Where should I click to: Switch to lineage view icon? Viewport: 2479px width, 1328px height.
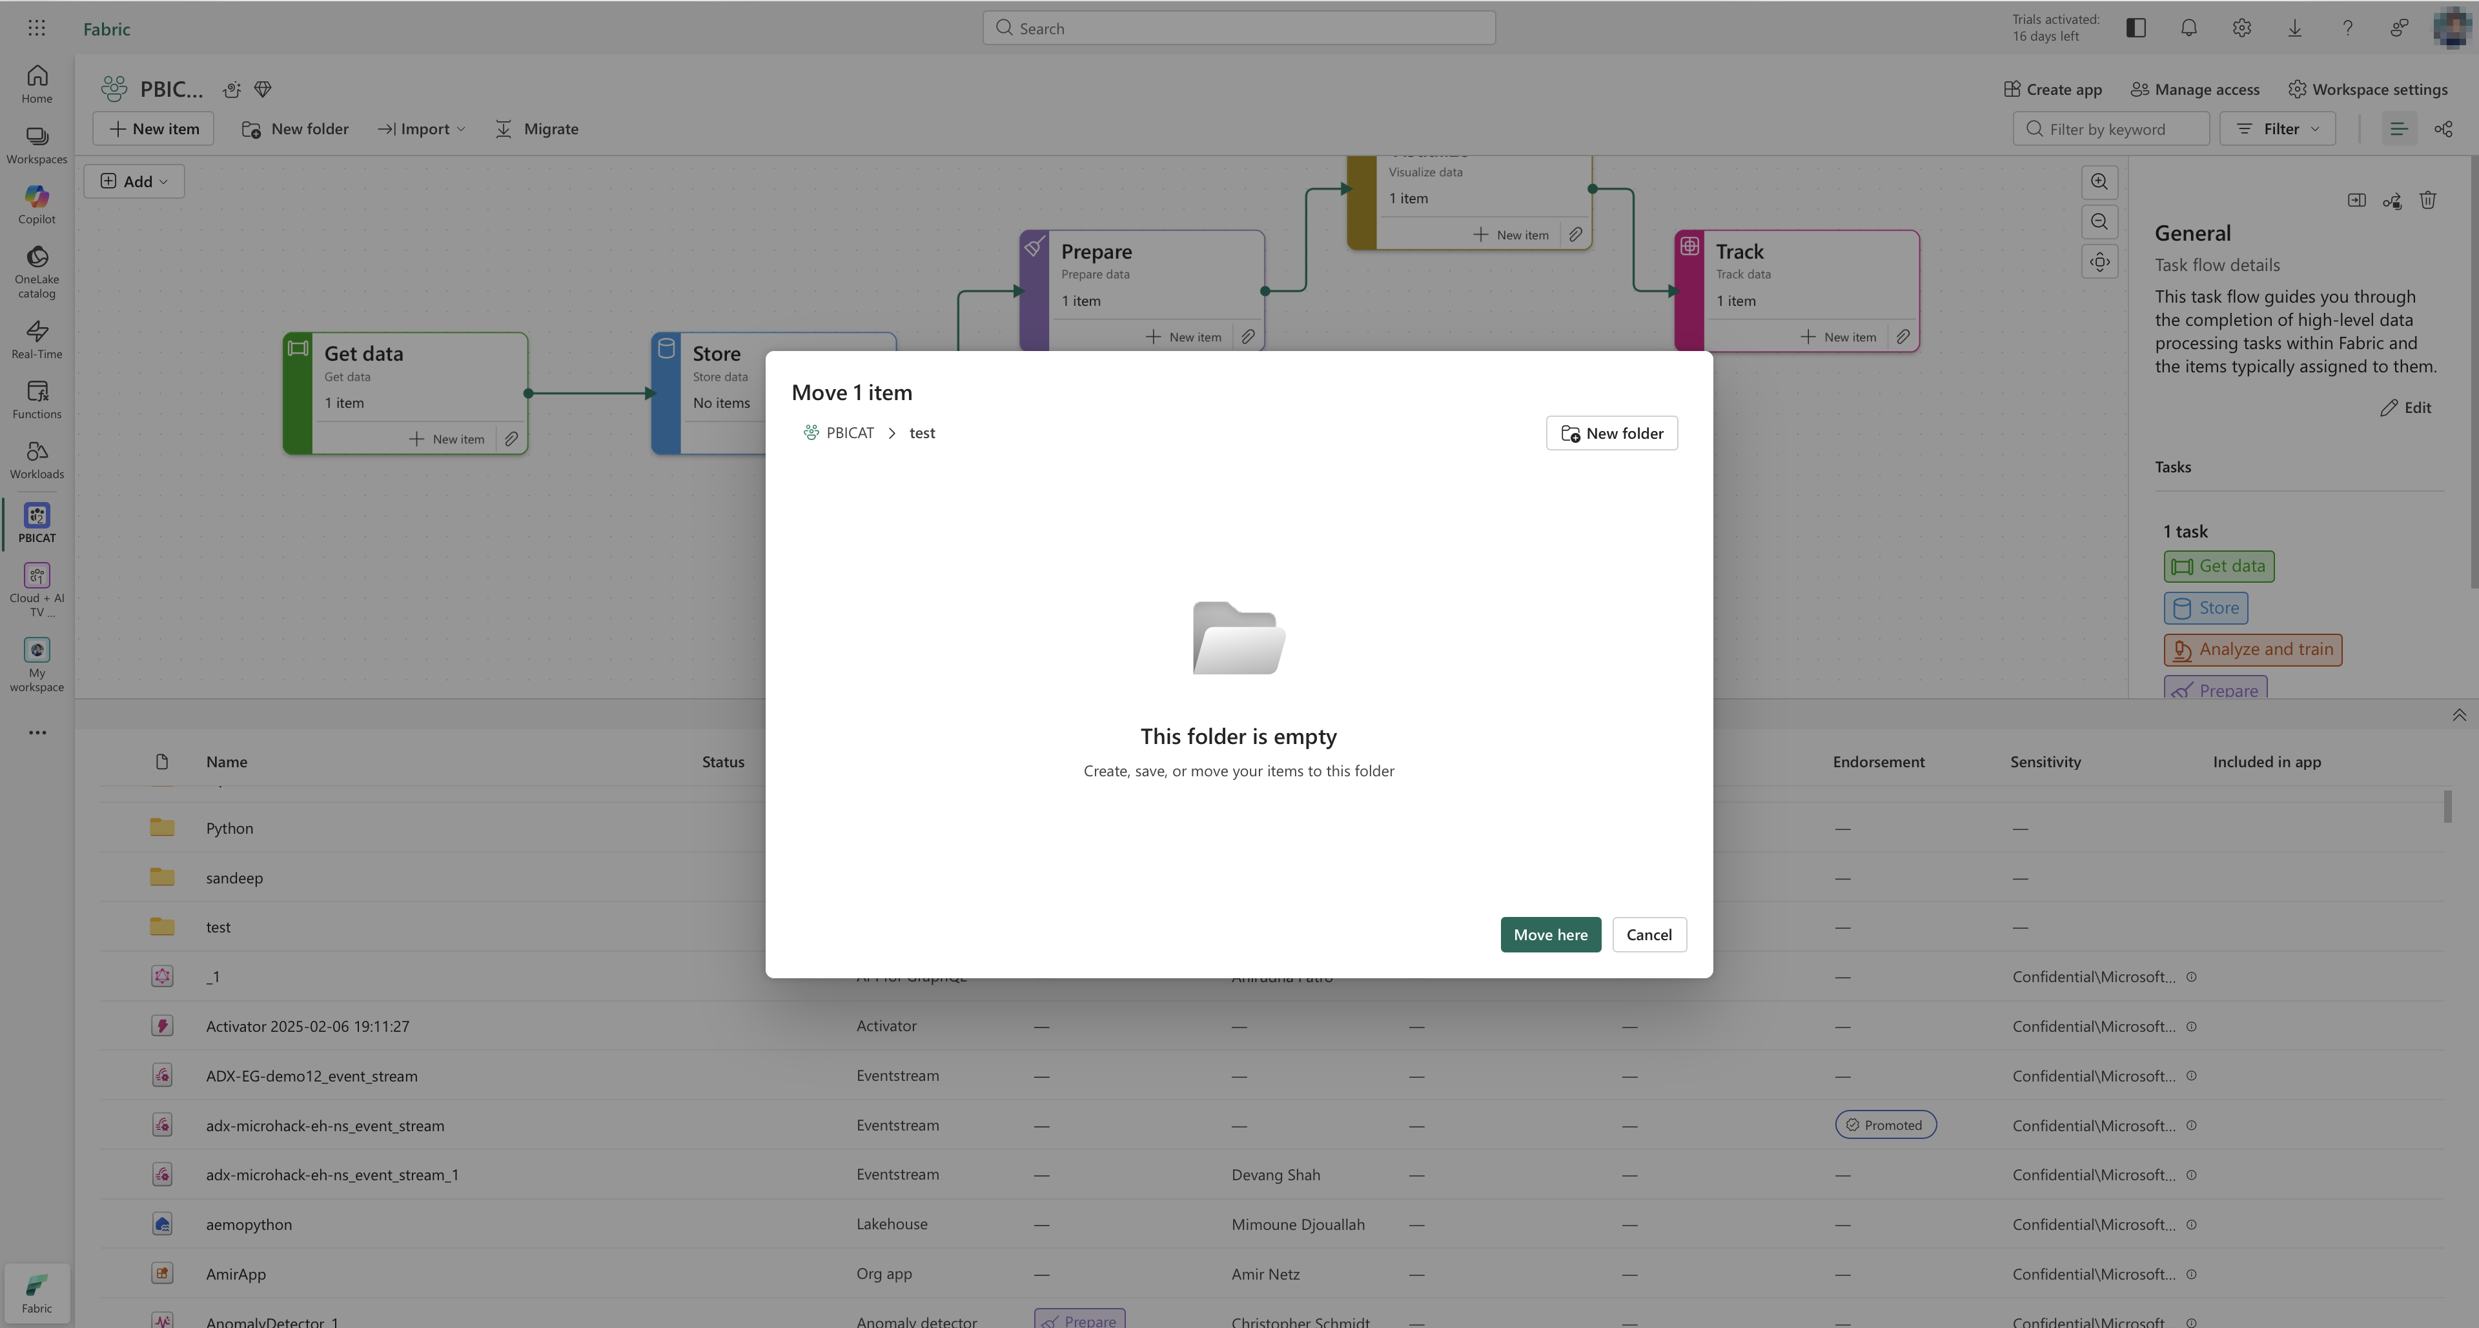click(2443, 129)
